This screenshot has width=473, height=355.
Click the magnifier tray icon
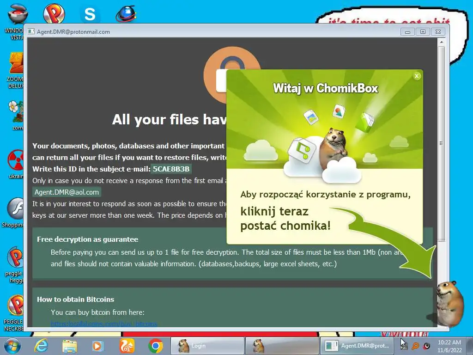point(415,346)
